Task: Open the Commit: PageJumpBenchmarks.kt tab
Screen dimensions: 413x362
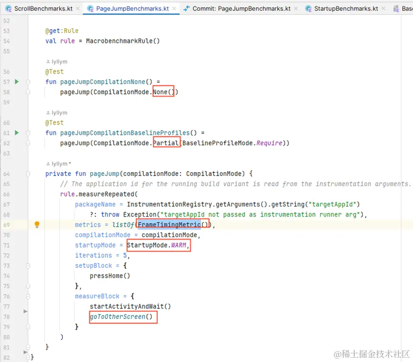Action: pyautogui.click(x=241, y=9)
